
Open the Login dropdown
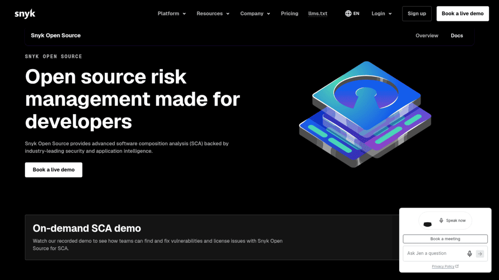[x=381, y=14]
